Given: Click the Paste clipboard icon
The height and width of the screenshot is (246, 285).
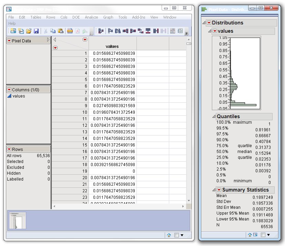Looking at the screenshot, I should click(61, 31).
